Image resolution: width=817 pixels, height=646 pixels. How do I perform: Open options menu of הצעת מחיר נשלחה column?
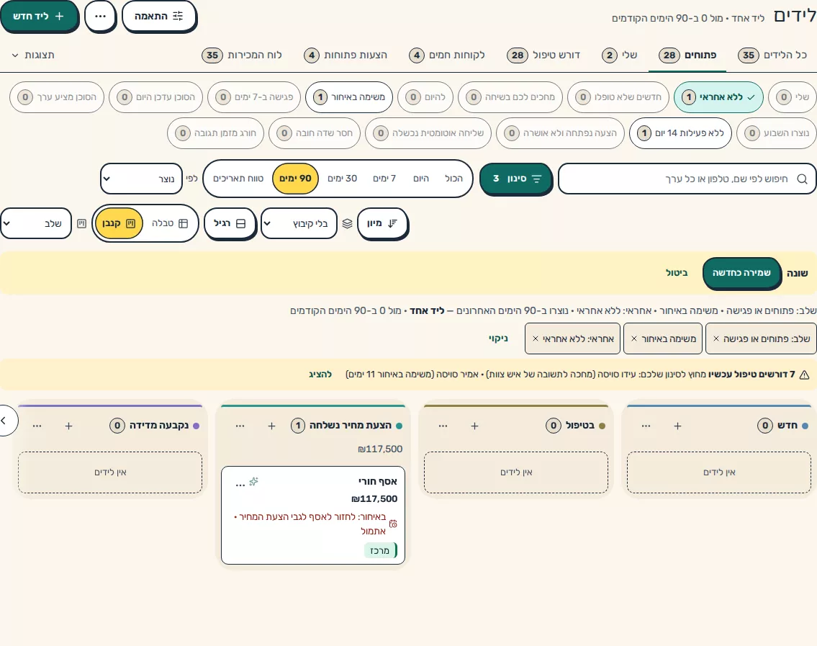[x=240, y=426]
